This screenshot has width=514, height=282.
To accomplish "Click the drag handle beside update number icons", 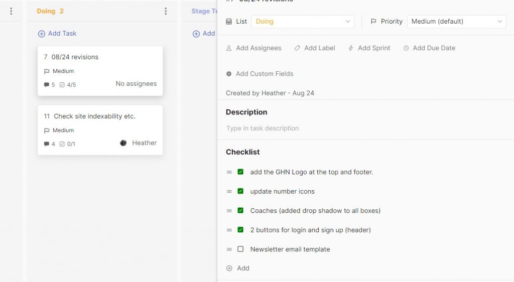I will point(229,191).
